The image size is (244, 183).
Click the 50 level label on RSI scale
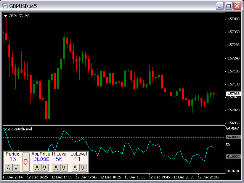(228, 145)
